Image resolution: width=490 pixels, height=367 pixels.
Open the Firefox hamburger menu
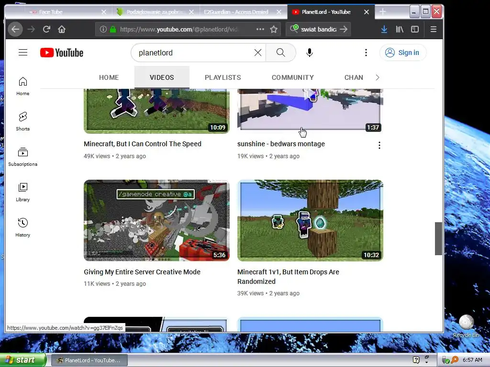click(x=433, y=29)
